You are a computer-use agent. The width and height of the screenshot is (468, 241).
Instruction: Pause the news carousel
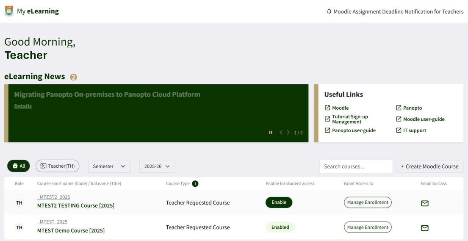coord(271,133)
